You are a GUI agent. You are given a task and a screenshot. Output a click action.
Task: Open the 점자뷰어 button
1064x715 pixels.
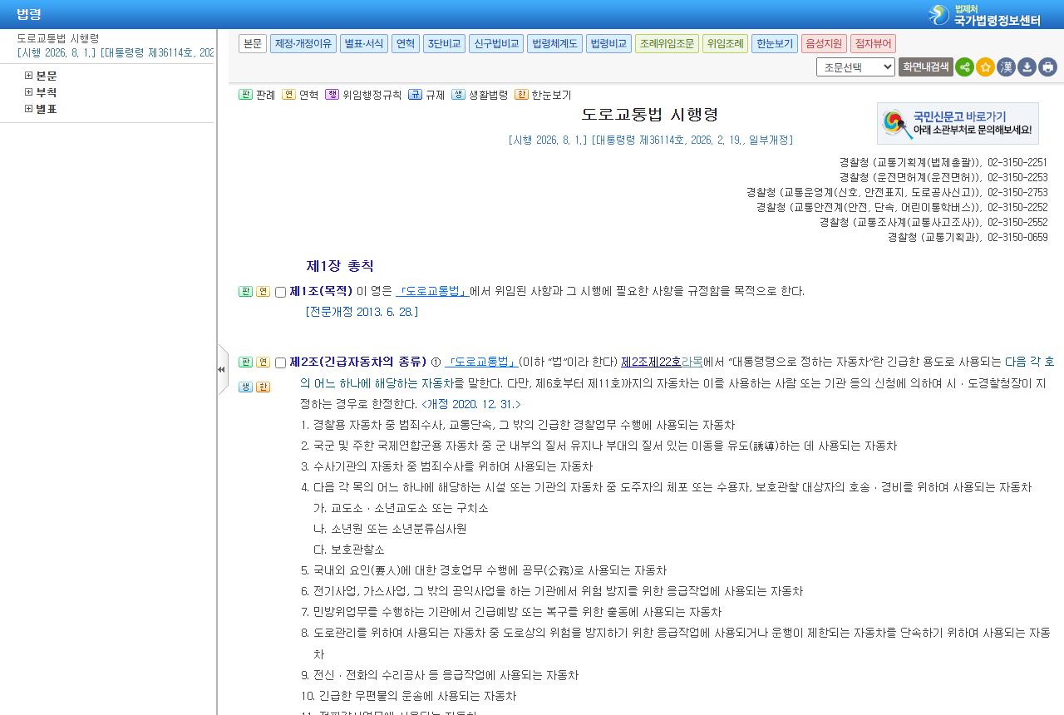click(x=873, y=43)
